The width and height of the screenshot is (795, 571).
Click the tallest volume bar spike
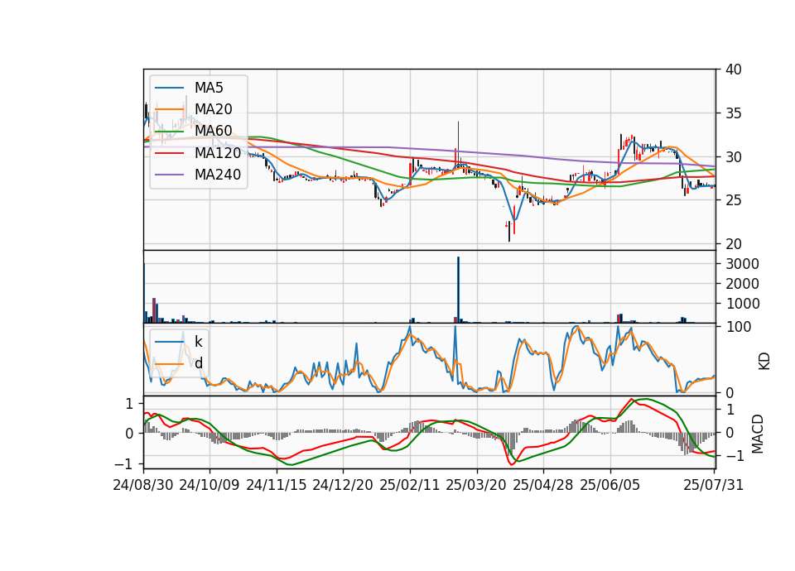coord(458,290)
